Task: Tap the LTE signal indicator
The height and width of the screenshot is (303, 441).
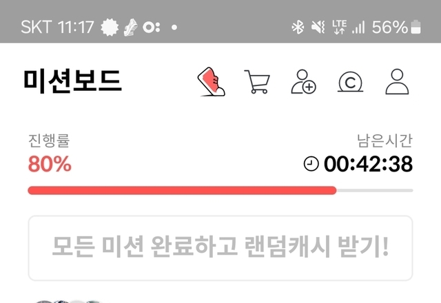Action: (340, 27)
